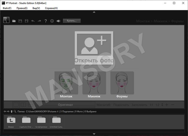
Task: Redo using the right arrow icon
Action: [39, 21]
